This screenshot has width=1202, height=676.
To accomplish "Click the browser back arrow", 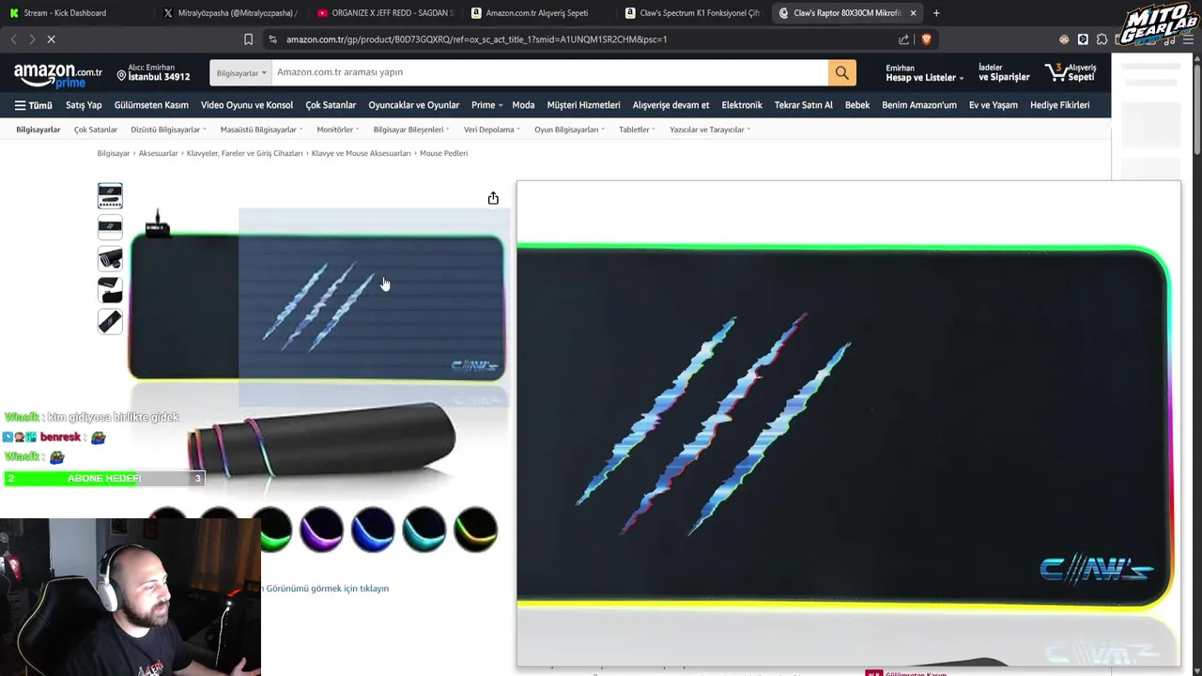I will 13,39.
